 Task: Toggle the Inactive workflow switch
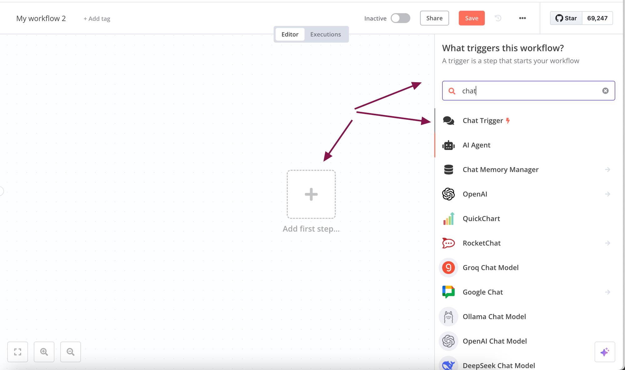tap(400, 18)
